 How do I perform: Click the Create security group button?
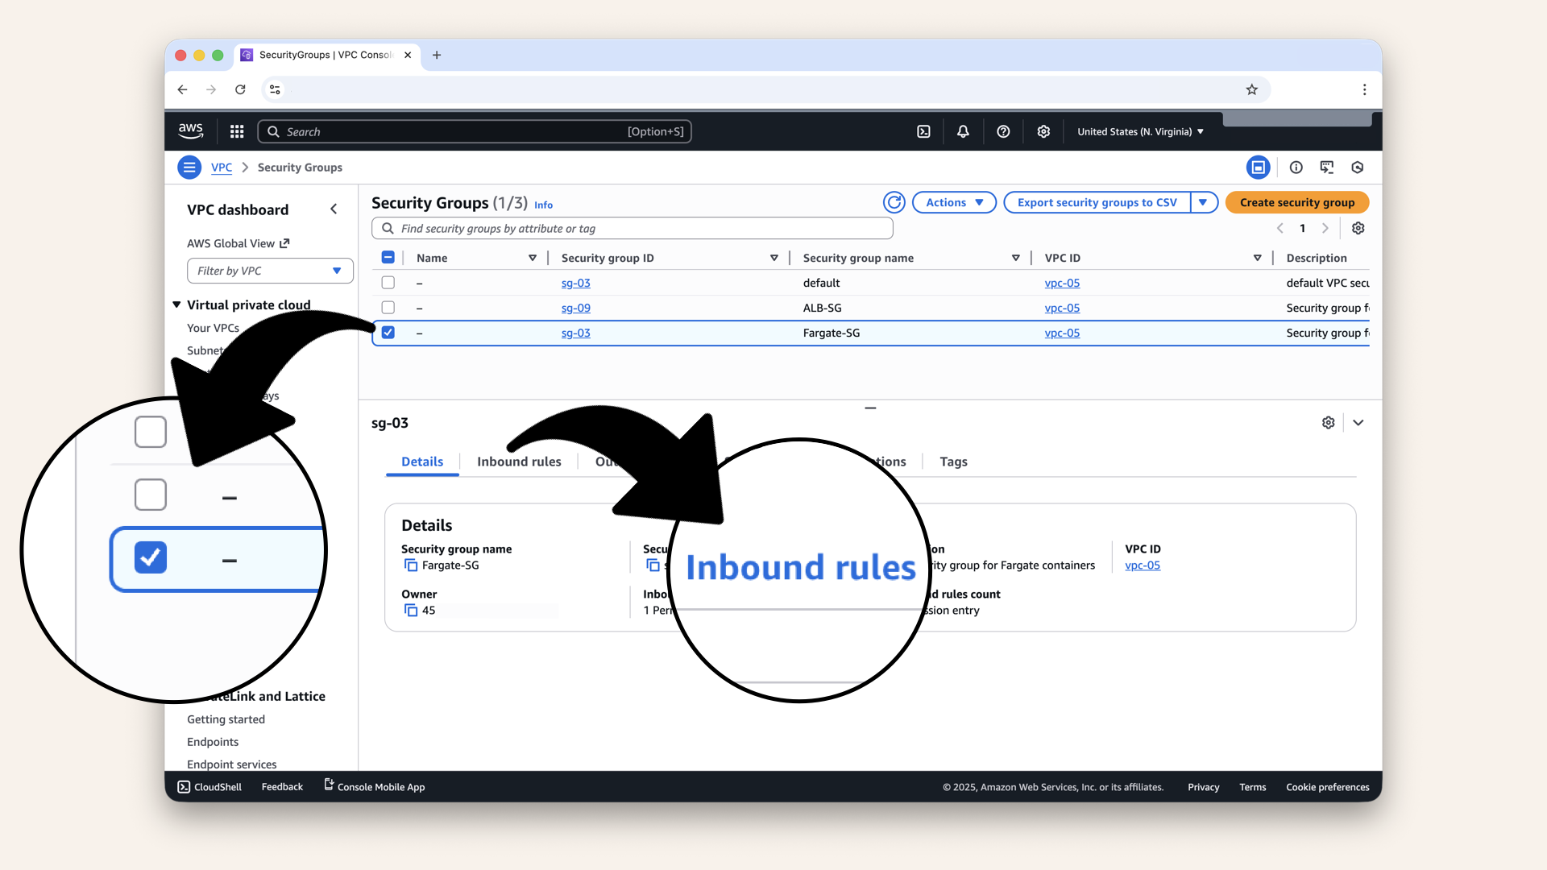(x=1296, y=202)
